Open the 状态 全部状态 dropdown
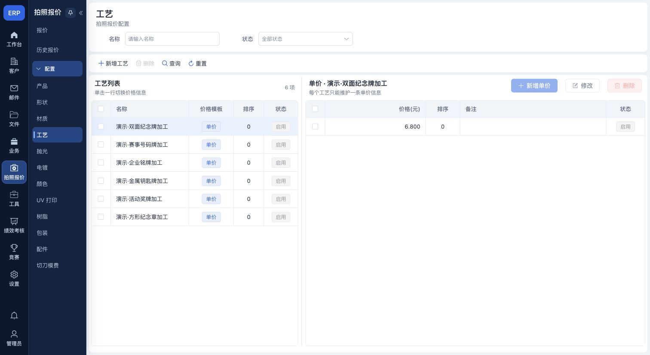The height and width of the screenshot is (355, 650). pos(305,39)
